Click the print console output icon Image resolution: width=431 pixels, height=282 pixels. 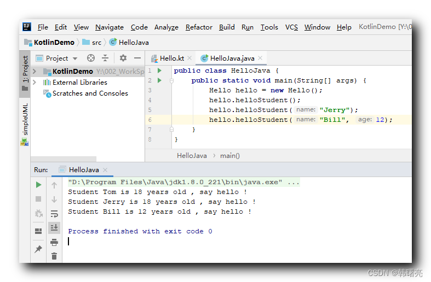[x=54, y=242]
